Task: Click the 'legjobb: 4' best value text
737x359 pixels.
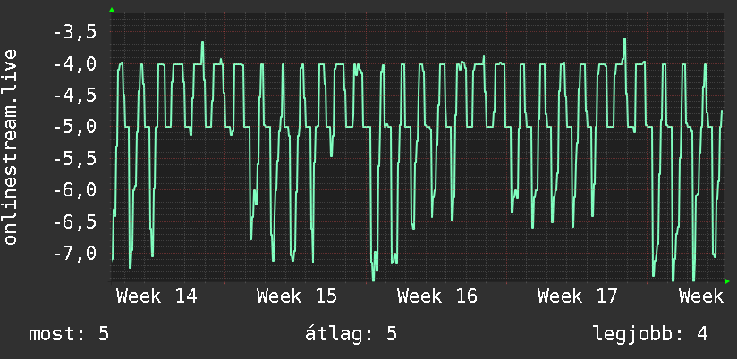Action: (650, 334)
